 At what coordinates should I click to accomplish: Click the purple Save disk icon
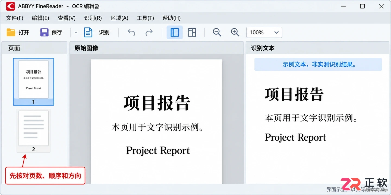(44, 32)
